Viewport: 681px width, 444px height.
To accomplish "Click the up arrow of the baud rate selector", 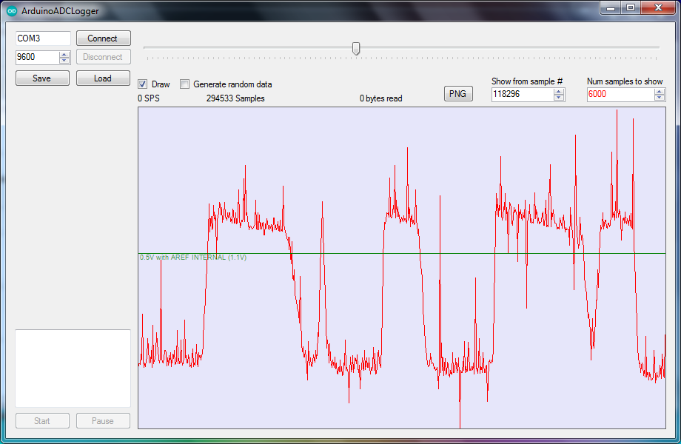I will point(65,53).
